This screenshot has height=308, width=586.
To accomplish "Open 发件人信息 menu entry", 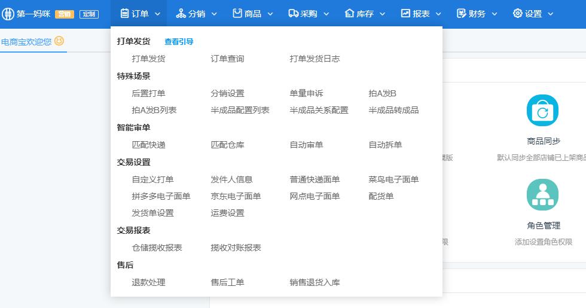I will (x=231, y=179).
